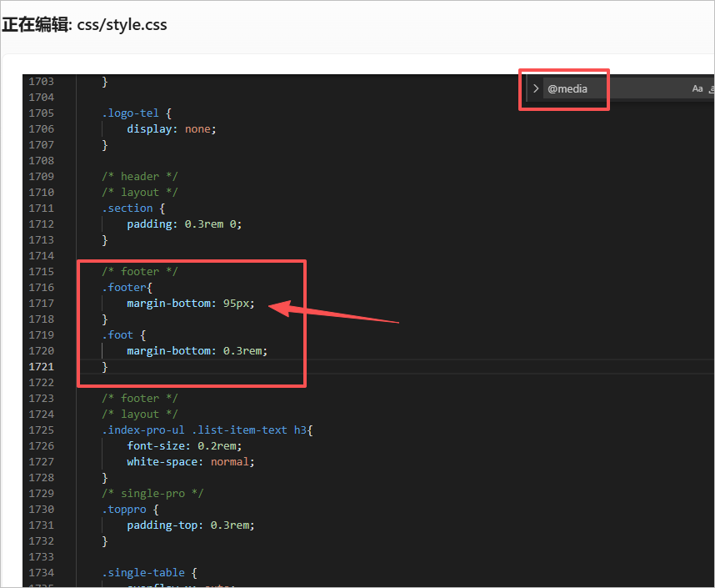Click the .footer{ selector on line 1716

click(x=127, y=287)
